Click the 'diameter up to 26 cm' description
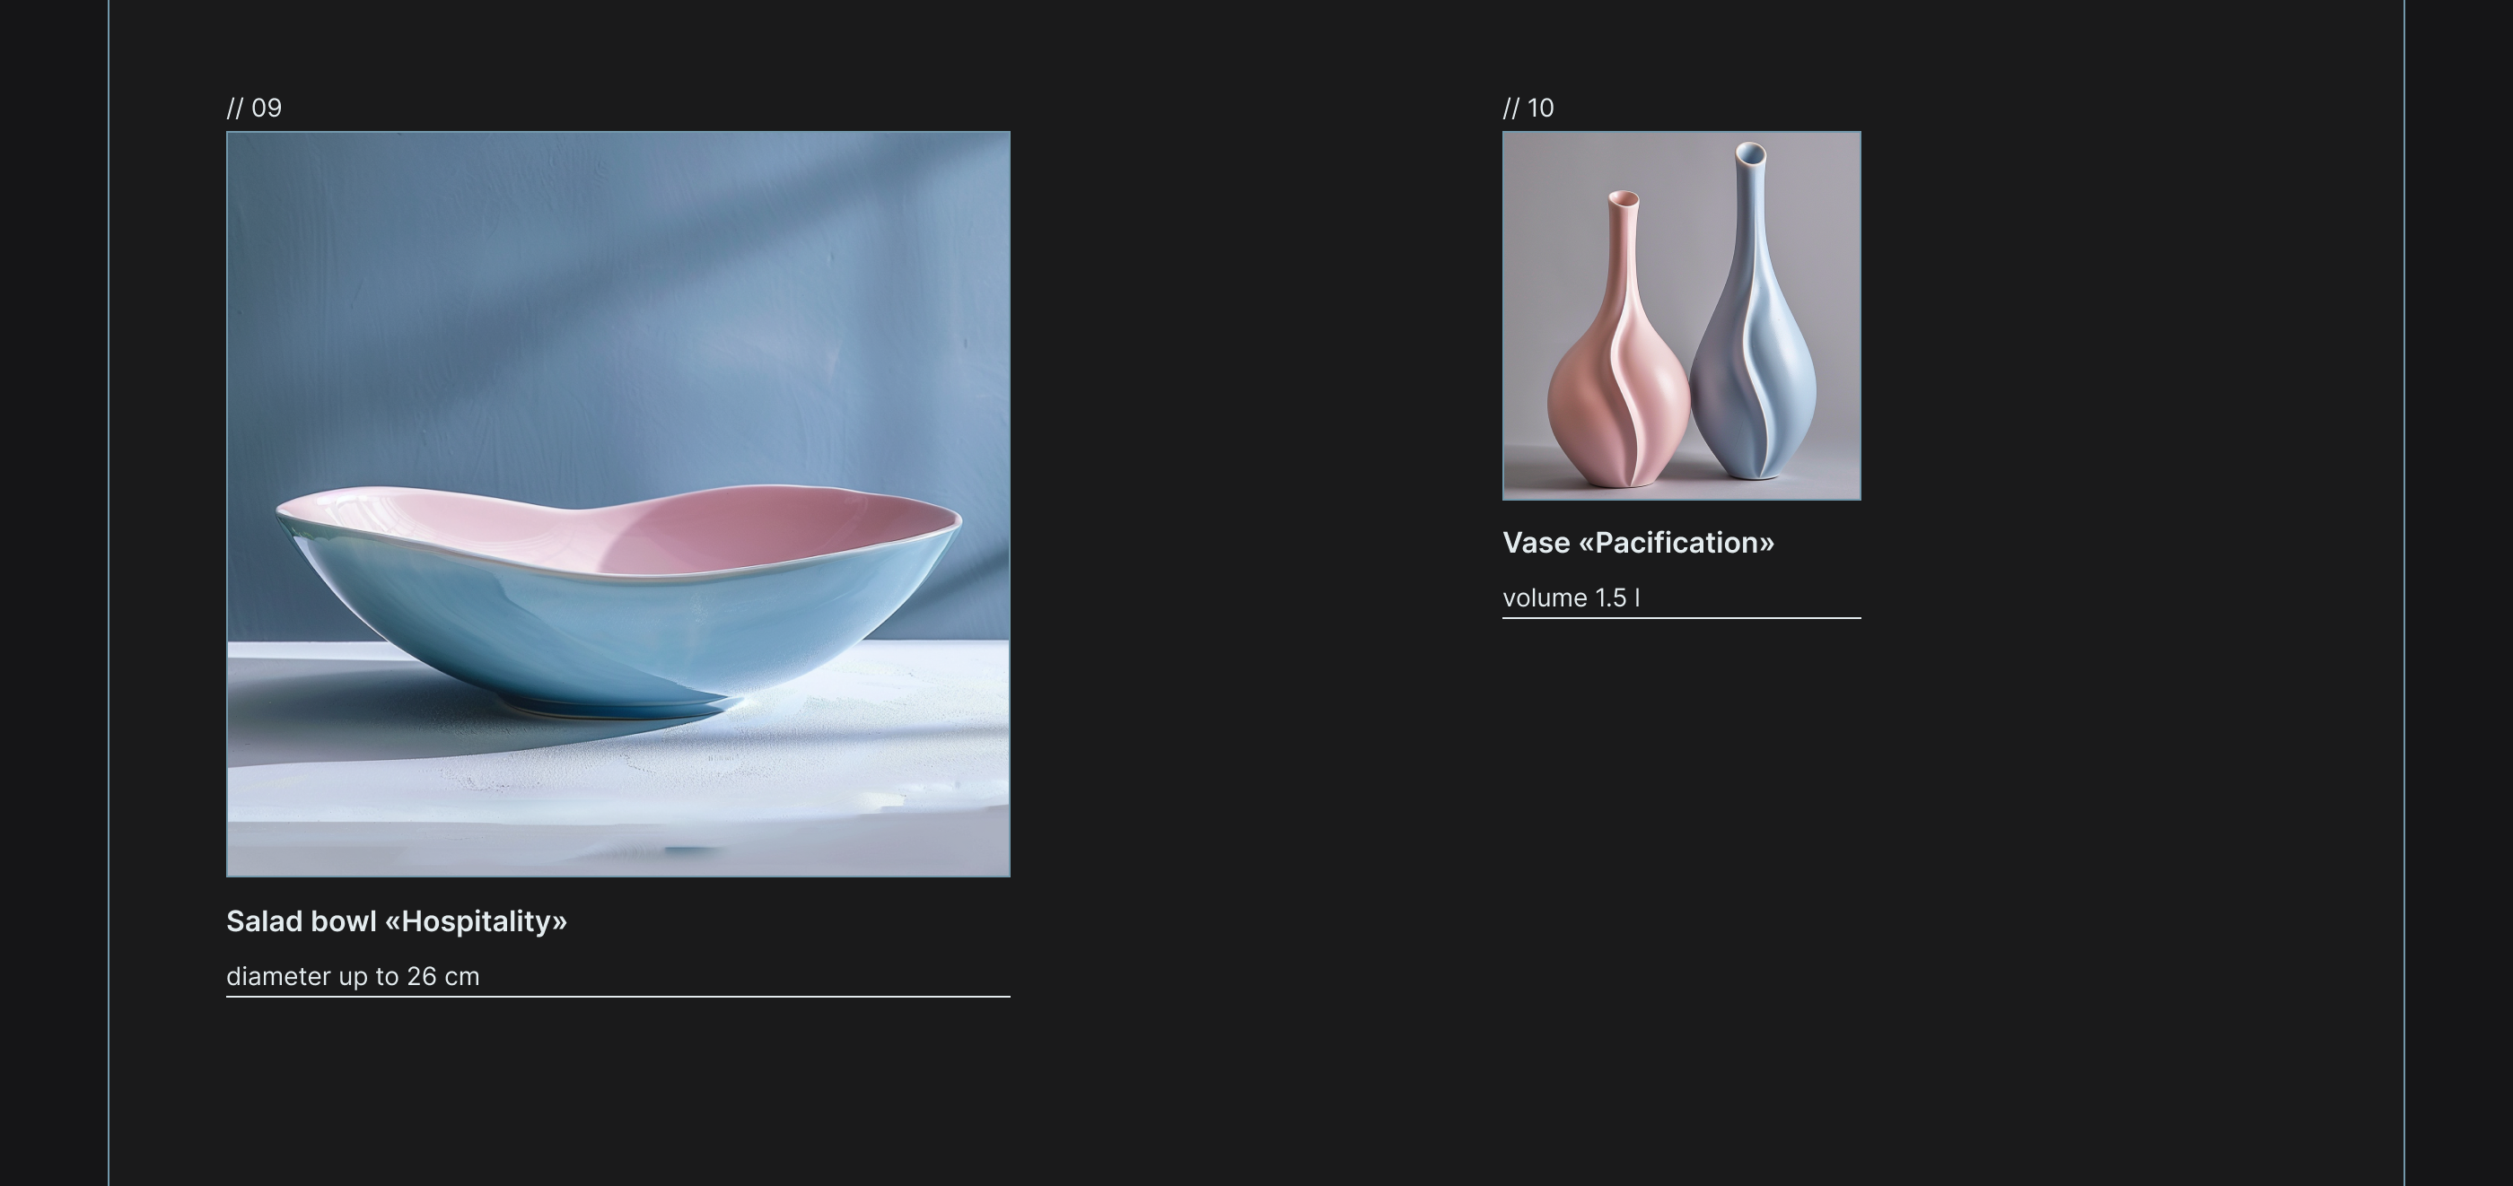The image size is (2513, 1186). [353, 976]
